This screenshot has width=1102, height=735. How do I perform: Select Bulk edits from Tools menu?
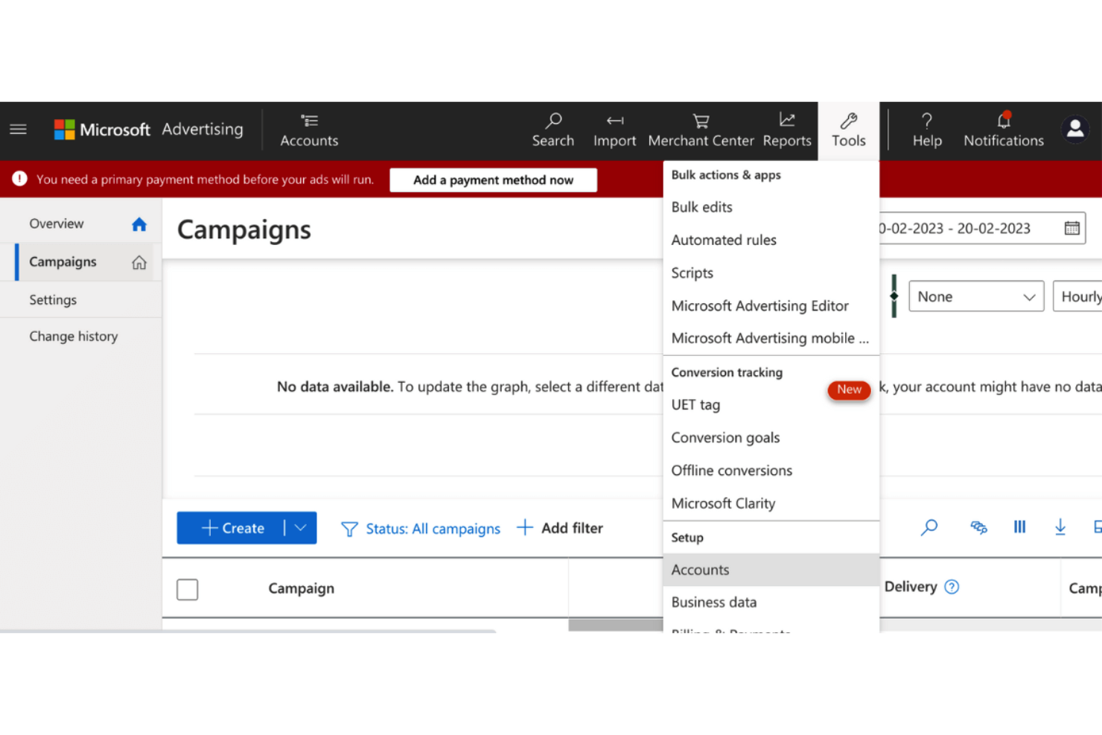[x=771, y=207]
